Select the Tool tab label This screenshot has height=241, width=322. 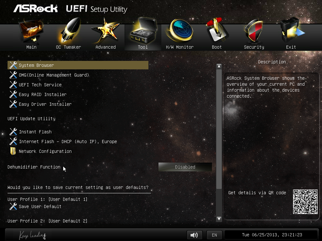[143, 47]
